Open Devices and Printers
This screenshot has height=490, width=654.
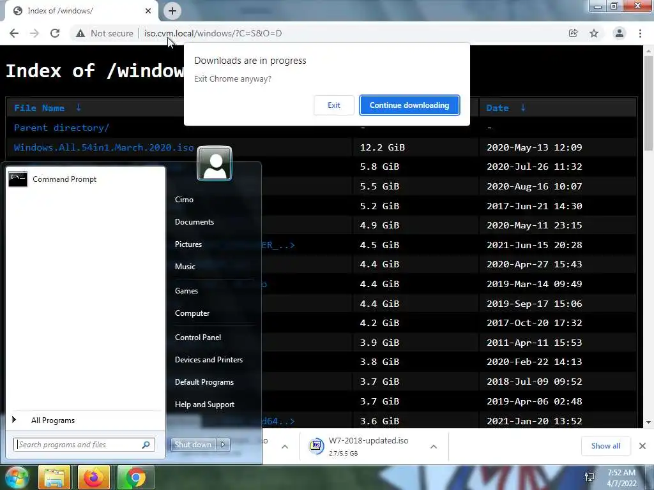(209, 360)
